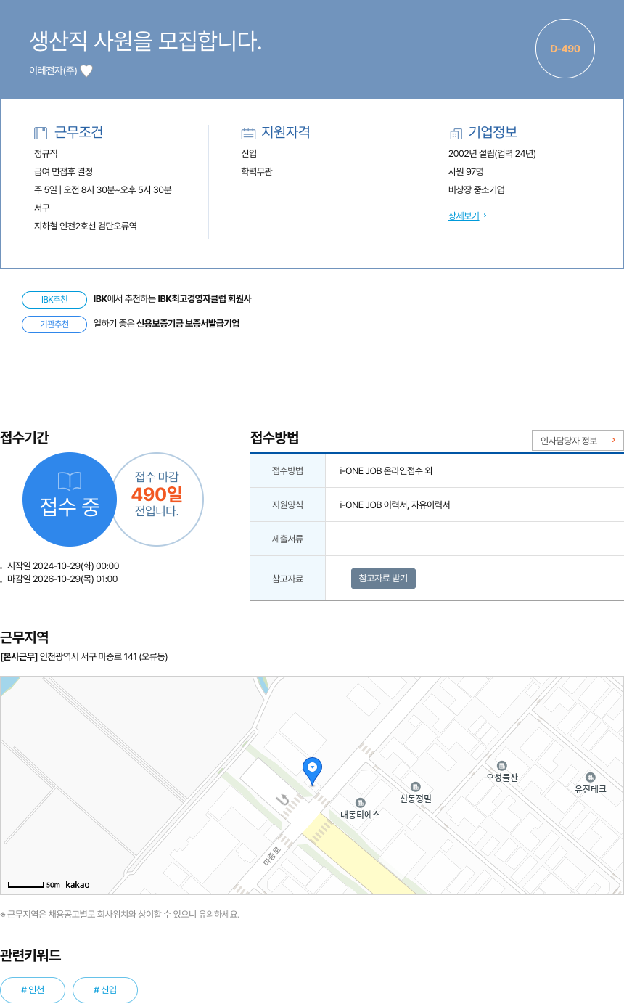Viewport: 624px width, 1004px height.
Task: Click the text 급여 면접후 결정
Action: 63,171
